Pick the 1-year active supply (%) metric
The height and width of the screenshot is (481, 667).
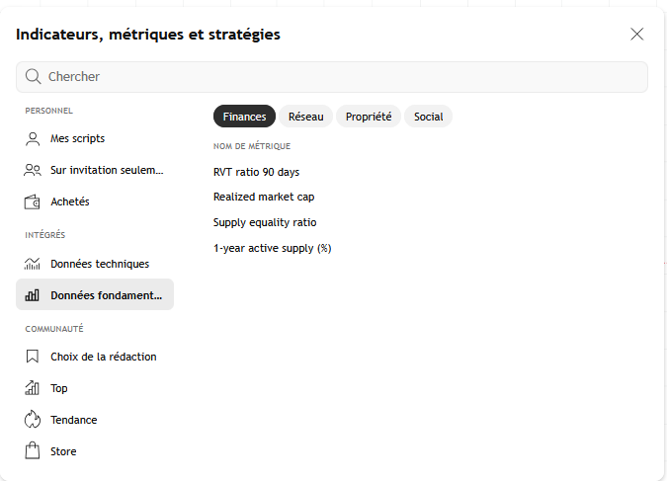click(x=272, y=248)
